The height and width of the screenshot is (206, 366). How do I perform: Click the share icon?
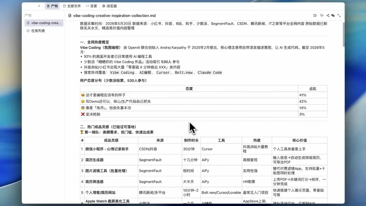(328, 15)
